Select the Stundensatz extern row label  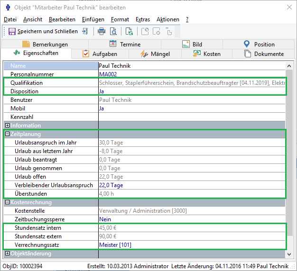tap(38, 236)
